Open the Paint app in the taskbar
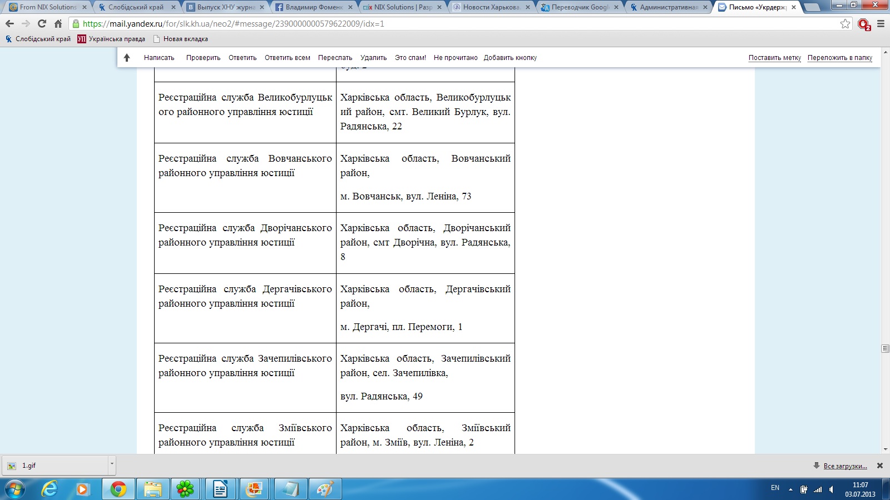 point(324,489)
